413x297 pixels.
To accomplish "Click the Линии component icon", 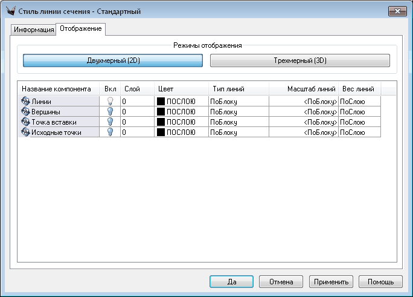I will click(25, 102).
